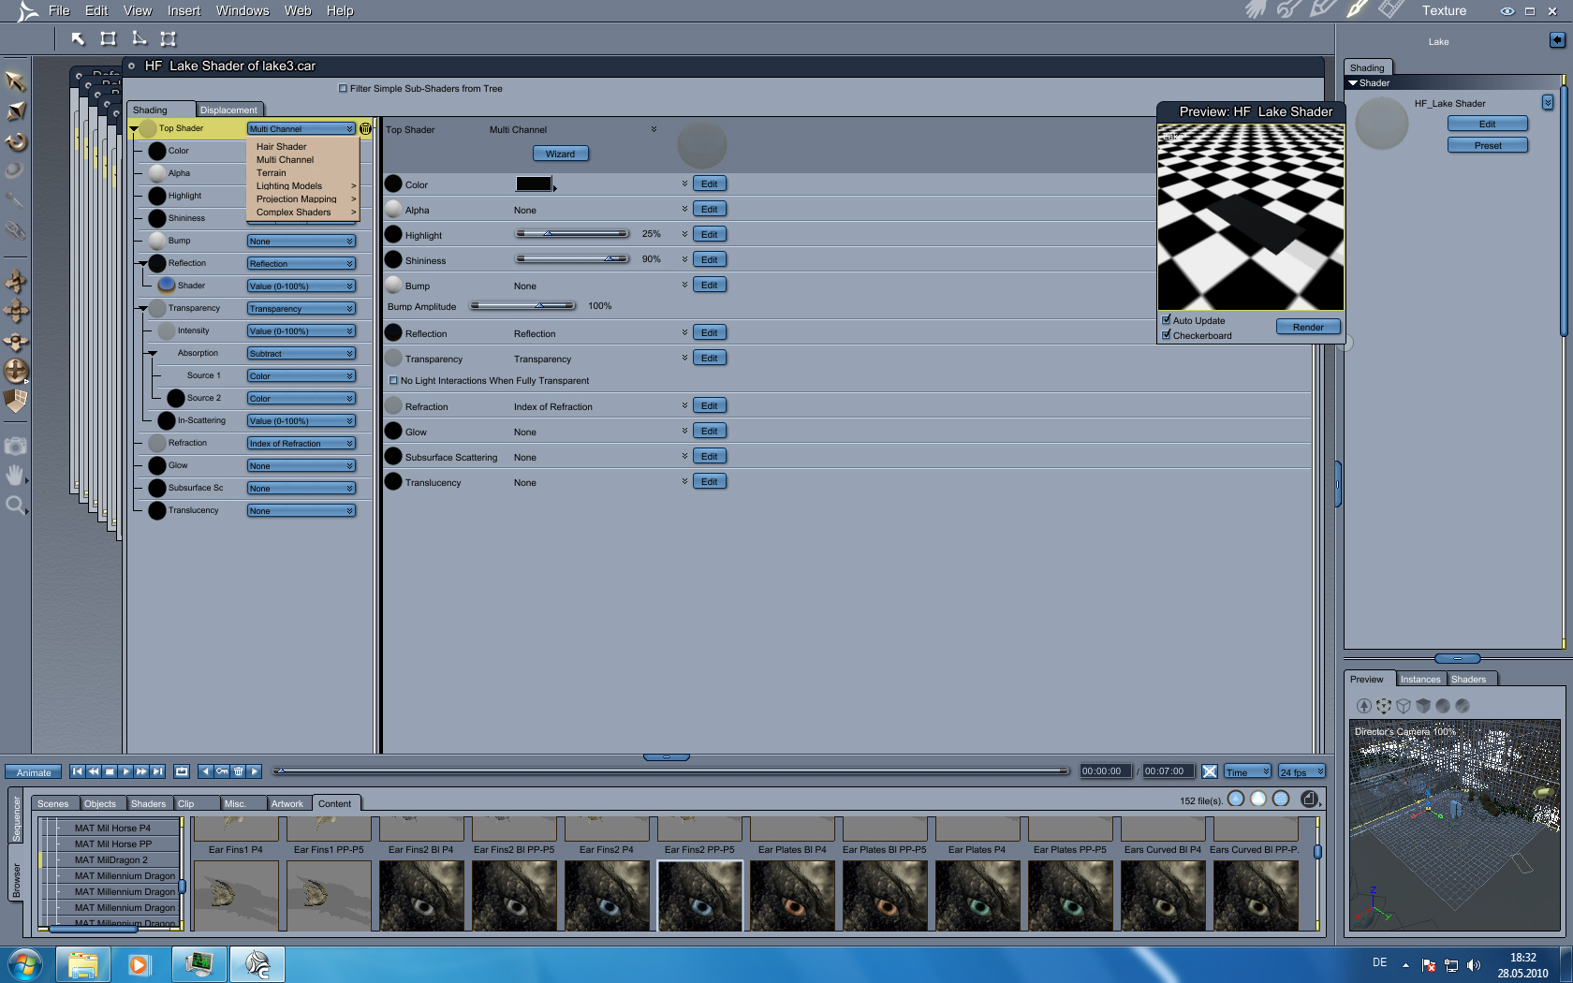Open the Refraction Index of Refraction dropdown
The height and width of the screenshot is (983, 1573).
301,444
